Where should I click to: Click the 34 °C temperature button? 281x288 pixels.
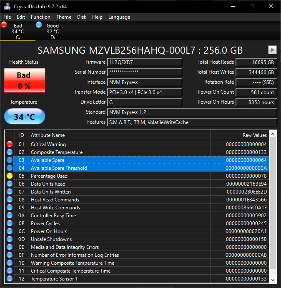pos(24,117)
